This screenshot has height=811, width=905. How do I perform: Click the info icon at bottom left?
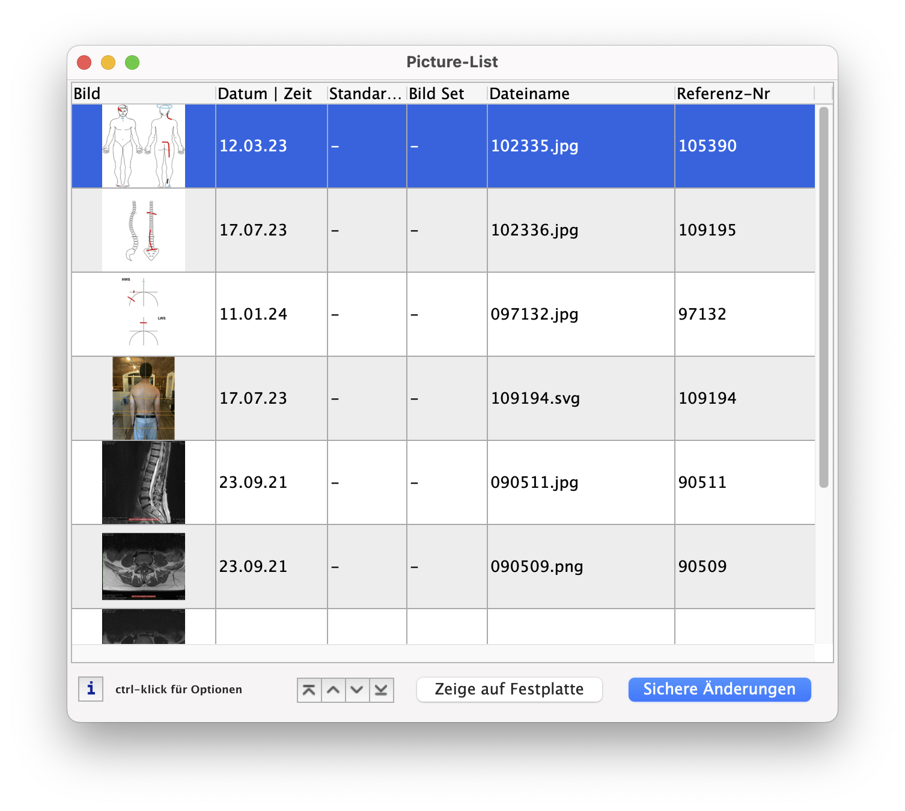click(x=91, y=688)
